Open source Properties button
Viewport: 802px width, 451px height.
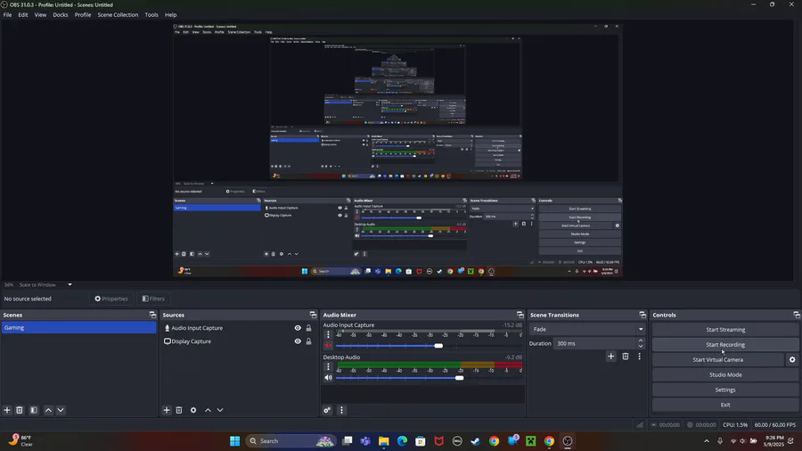111,299
